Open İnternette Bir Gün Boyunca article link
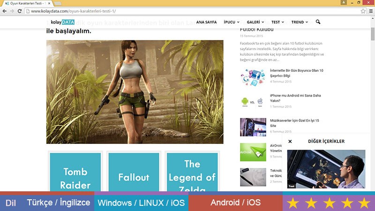 [297, 73]
